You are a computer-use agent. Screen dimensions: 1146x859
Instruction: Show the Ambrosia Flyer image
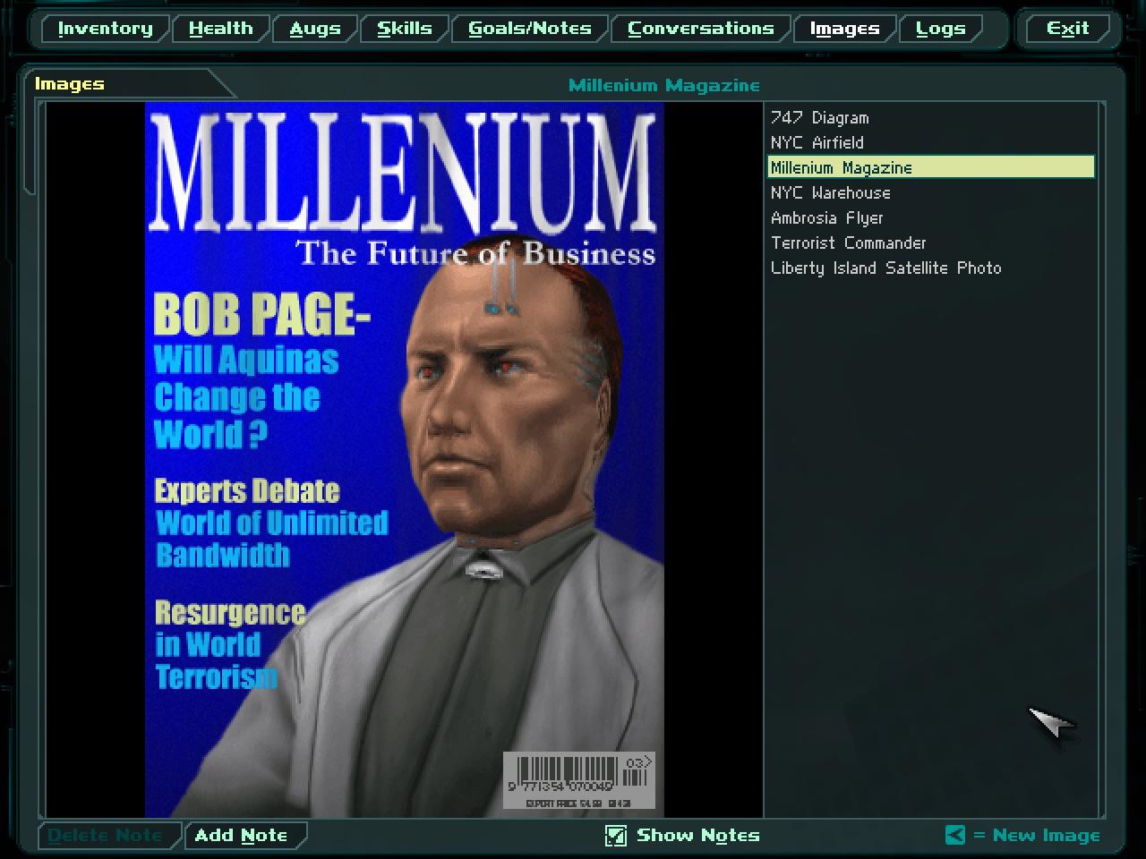(826, 218)
